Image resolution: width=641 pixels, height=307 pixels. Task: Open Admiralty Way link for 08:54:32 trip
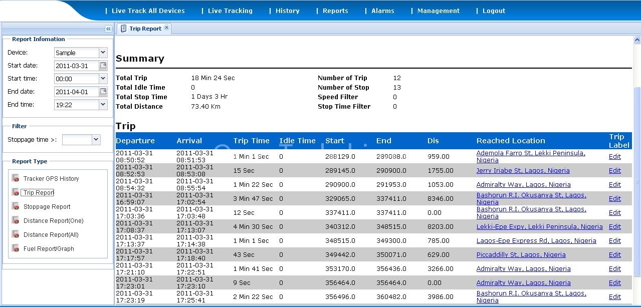click(x=523, y=184)
